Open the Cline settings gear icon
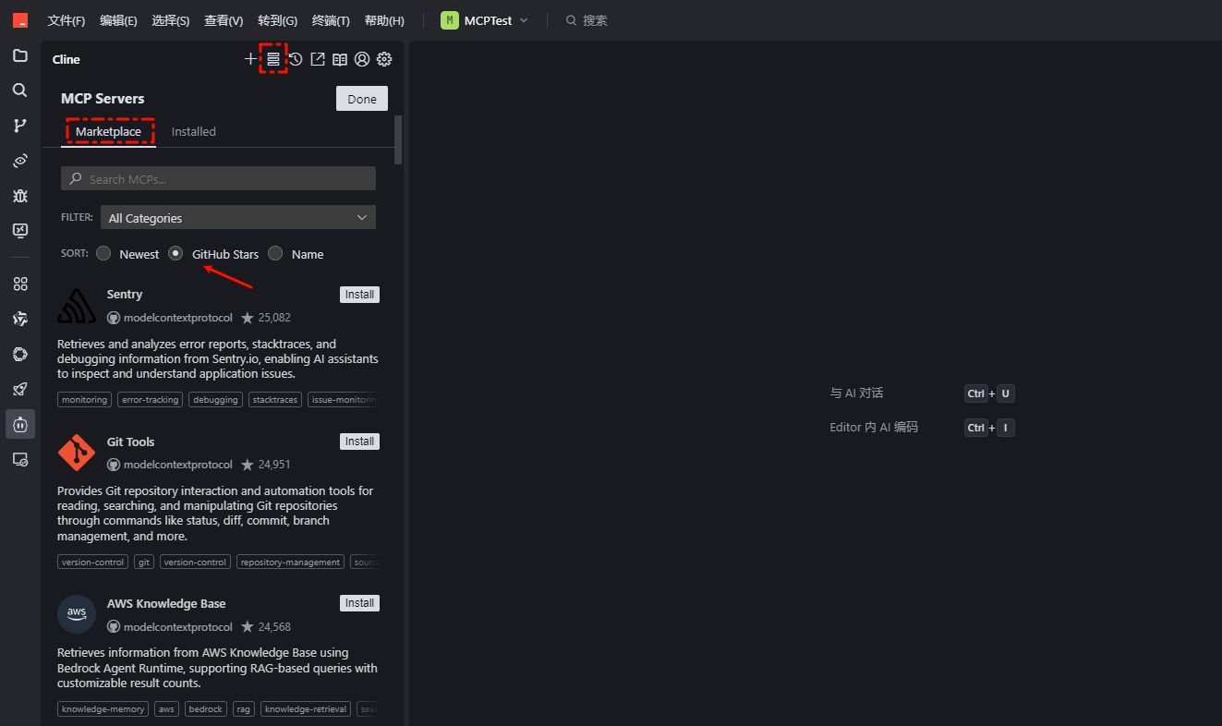The height and width of the screenshot is (726, 1222). click(385, 59)
